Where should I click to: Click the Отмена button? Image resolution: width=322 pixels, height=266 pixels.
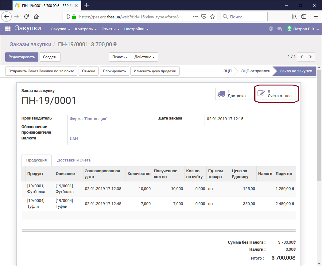(88, 71)
